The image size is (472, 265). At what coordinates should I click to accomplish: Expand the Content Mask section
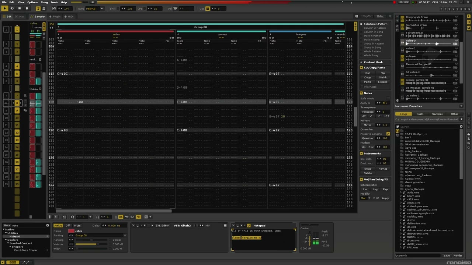361,62
